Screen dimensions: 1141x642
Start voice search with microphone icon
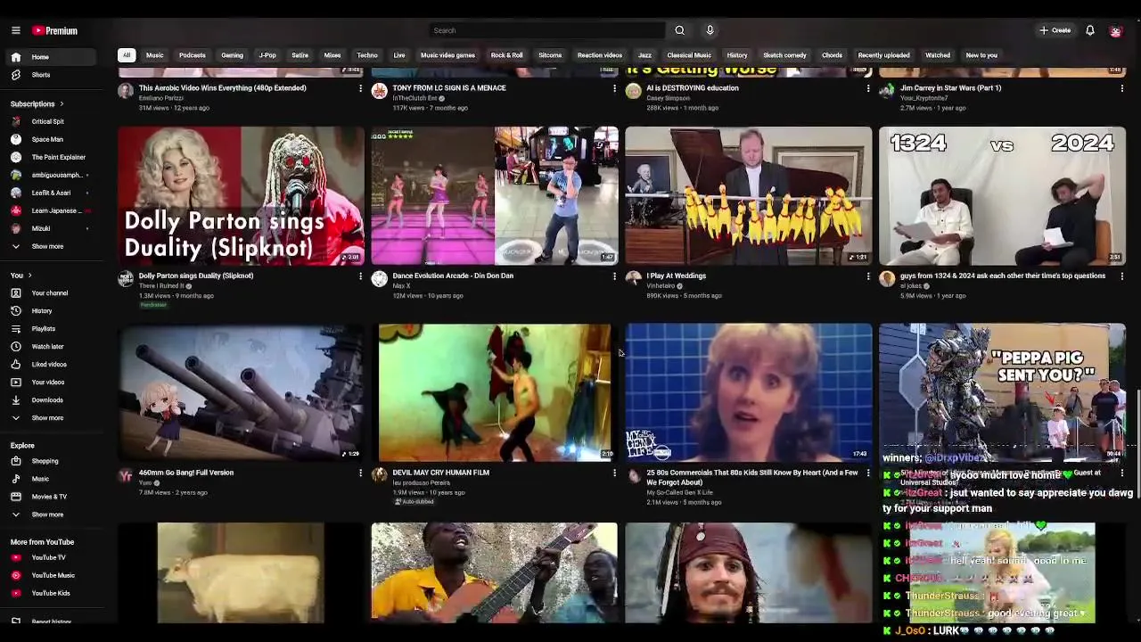(710, 30)
